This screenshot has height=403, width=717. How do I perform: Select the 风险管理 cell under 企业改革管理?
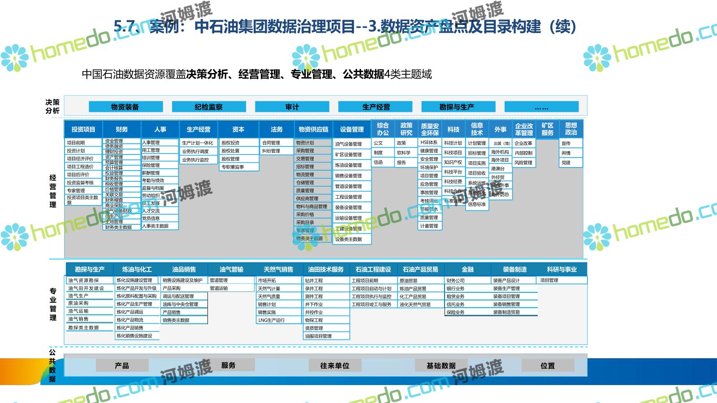click(x=524, y=163)
